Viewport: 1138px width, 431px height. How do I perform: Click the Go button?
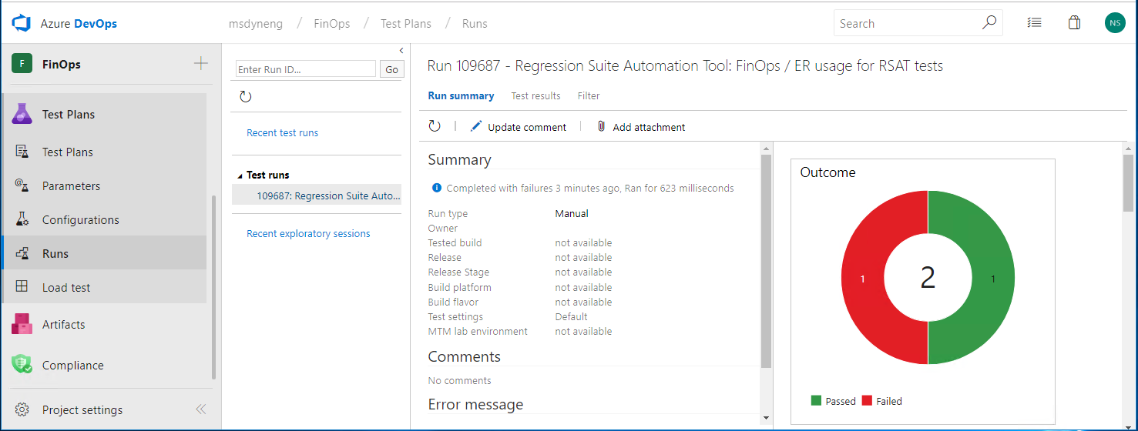point(391,69)
